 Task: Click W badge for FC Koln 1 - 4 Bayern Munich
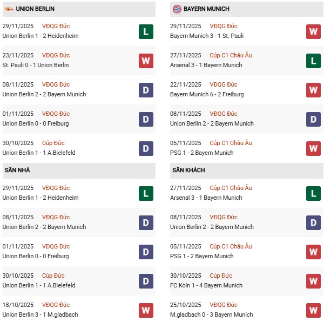(x=314, y=281)
